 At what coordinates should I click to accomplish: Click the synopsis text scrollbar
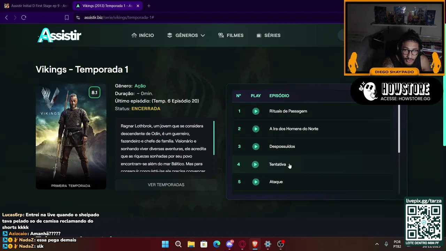tap(214, 138)
